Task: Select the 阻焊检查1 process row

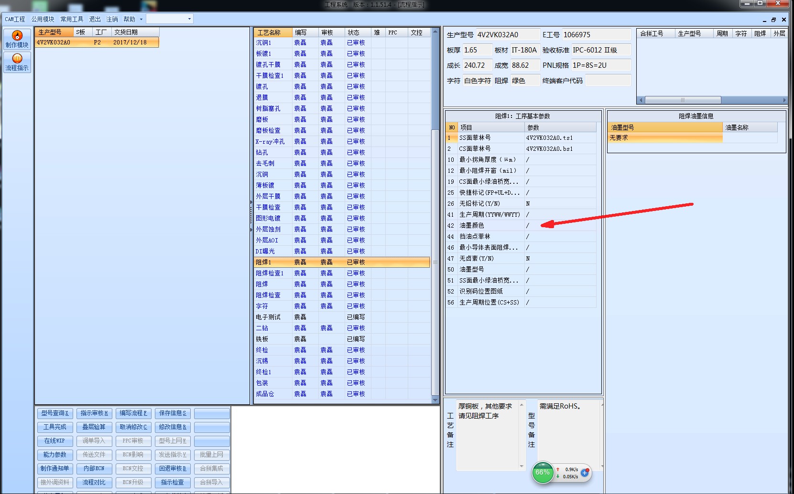Action: point(342,273)
